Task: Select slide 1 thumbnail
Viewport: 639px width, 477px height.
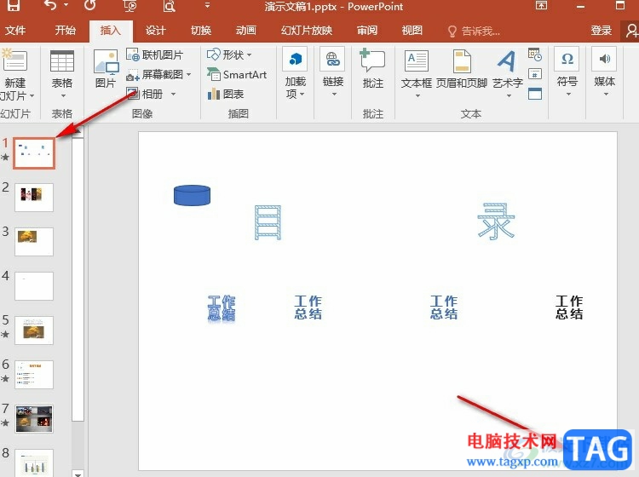Action: tap(34, 153)
